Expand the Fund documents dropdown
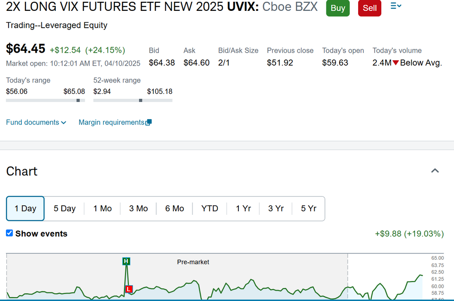This screenshot has height=301, width=454. [x=36, y=122]
